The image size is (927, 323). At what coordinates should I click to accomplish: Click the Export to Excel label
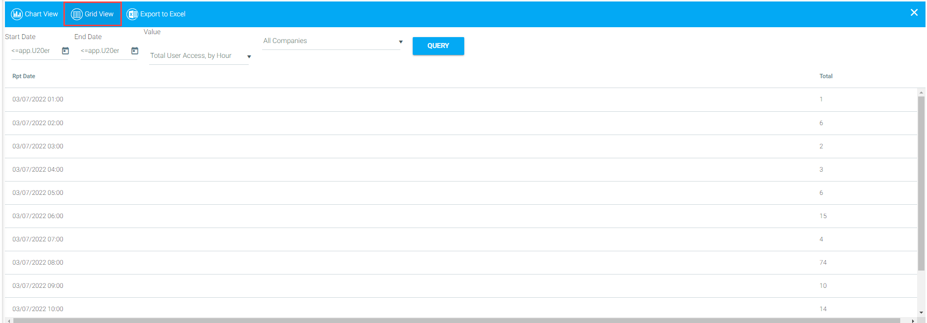[163, 14]
